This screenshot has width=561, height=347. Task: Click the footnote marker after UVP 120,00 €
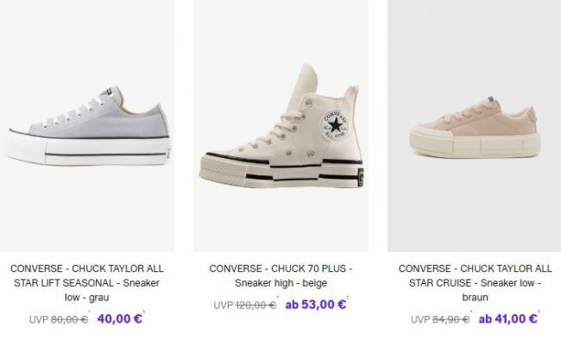pyautogui.click(x=277, y=299)
